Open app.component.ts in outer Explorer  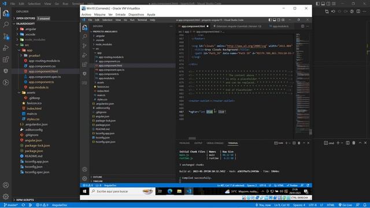41,82
